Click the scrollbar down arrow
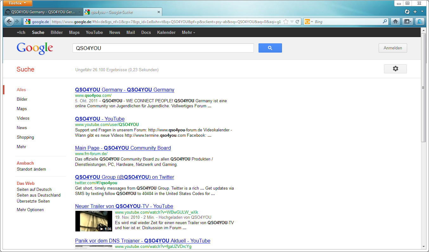 click(423, 246)
